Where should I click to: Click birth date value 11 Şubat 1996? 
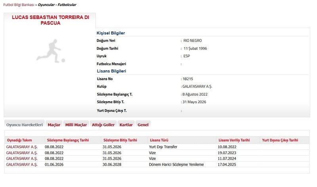pos(195,48)
